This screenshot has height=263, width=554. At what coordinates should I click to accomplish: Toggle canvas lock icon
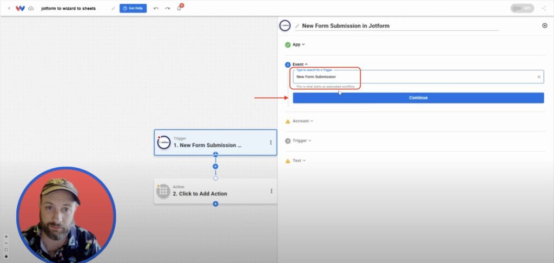(x=6, y=256)
